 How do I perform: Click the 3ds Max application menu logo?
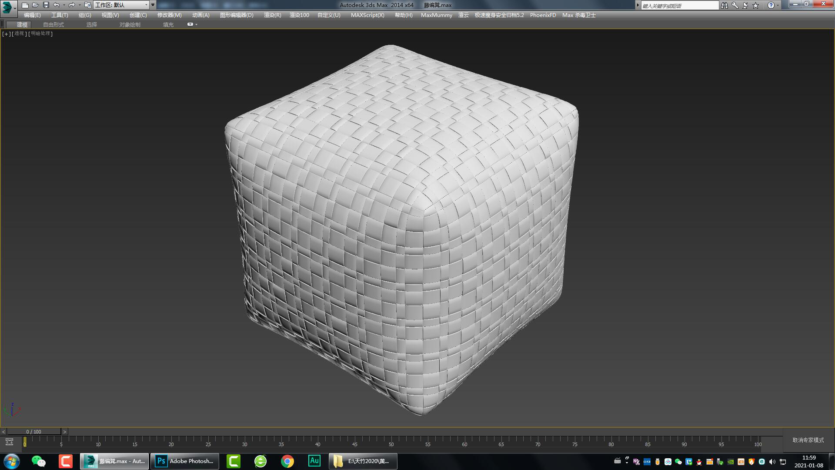pyautogui.click(x=7, y=7)
